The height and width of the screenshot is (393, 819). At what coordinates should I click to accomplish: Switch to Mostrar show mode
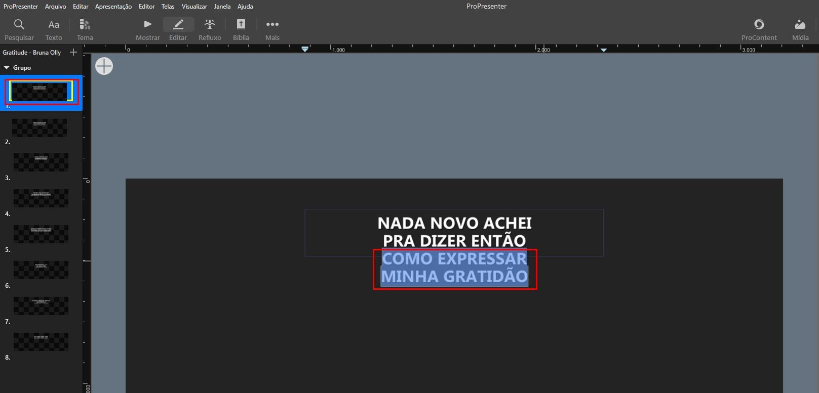coord(148,30)
